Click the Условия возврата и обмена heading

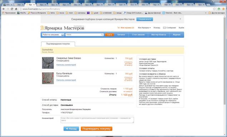(x=152, y=74)
